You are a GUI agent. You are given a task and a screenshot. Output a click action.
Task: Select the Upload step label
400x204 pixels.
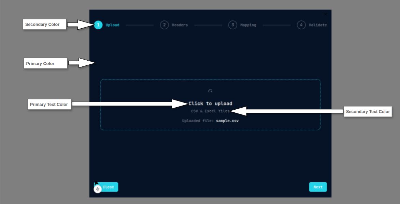[x=112, y=25]
